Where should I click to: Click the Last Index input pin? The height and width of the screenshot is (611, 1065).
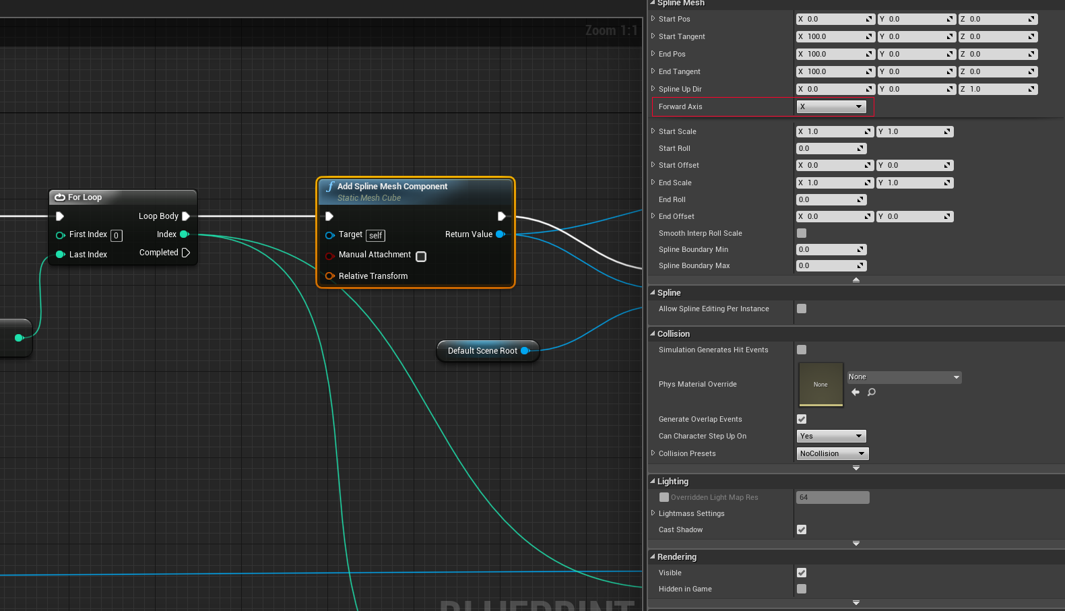tap(60, 254)
